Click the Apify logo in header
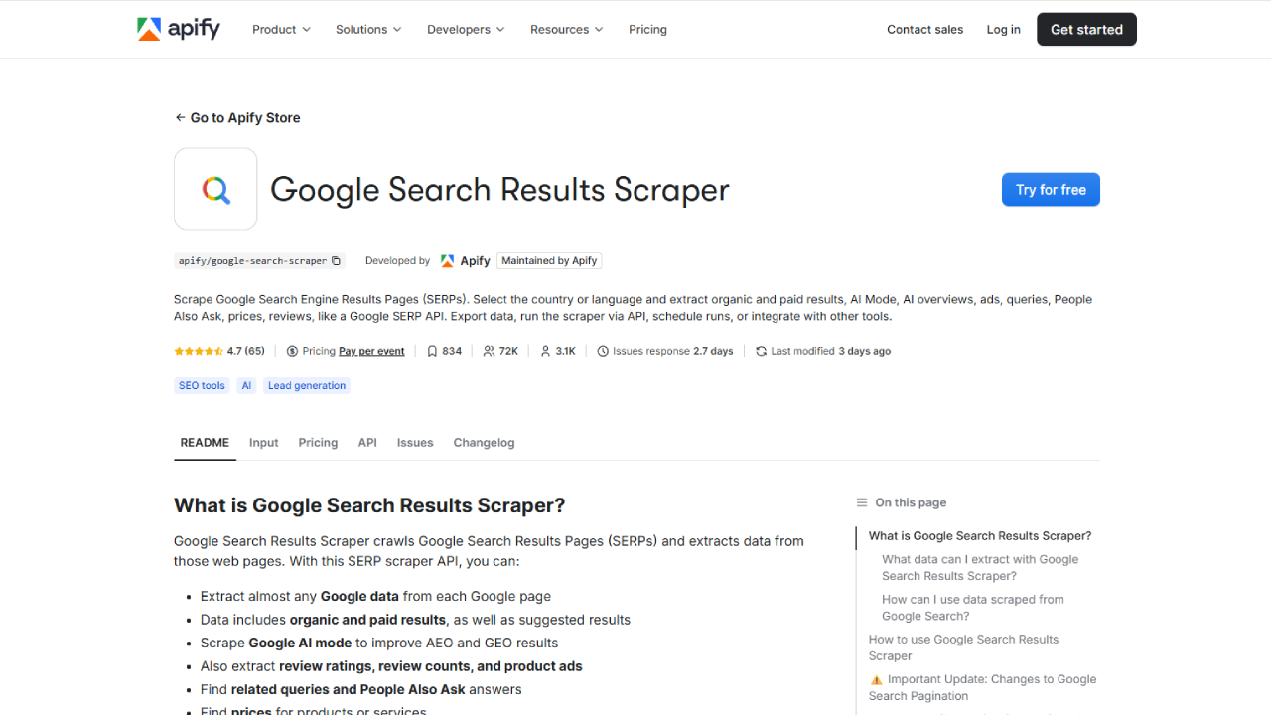The height and width of the screenshot is (715, 1271). click(179, 29)
